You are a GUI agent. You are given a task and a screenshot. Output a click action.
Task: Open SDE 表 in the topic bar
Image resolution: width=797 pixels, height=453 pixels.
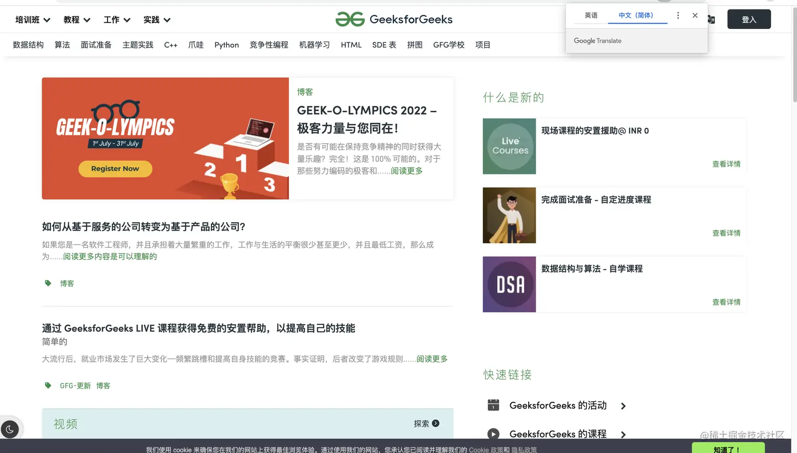pos(384,45)
